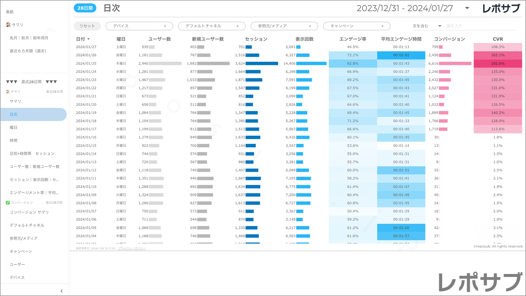
Task: Click the 日付 column sort arrow
Action: coord(88,39)
